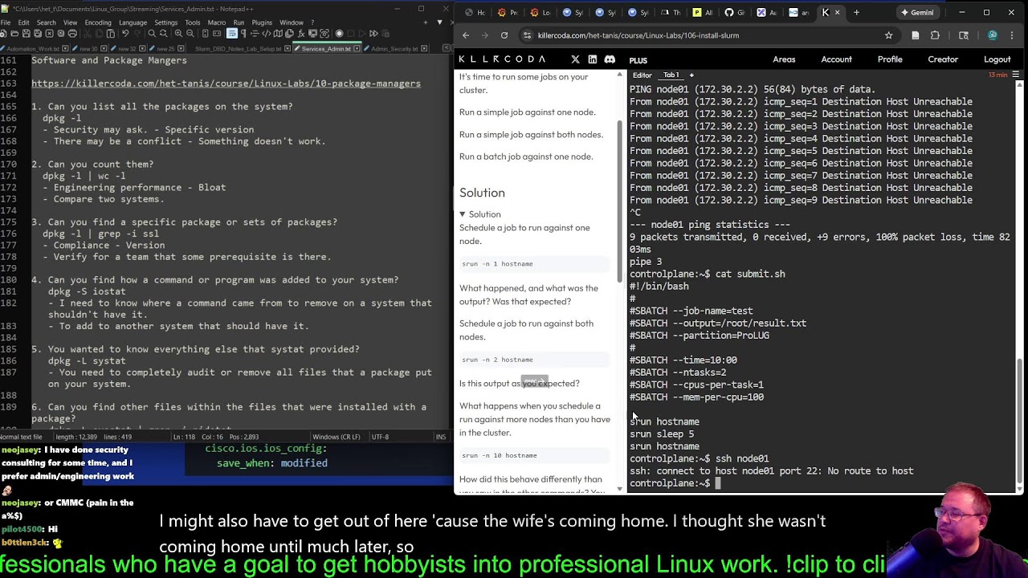The width and height of the screenshot is (1028, 578).
Task: Collapse the Solution disclosure triangle
Action: tap(463, 214)
